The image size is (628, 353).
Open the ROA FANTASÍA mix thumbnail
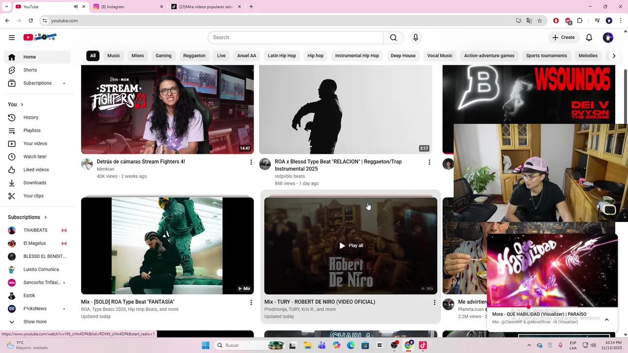(x=167, y=246)
